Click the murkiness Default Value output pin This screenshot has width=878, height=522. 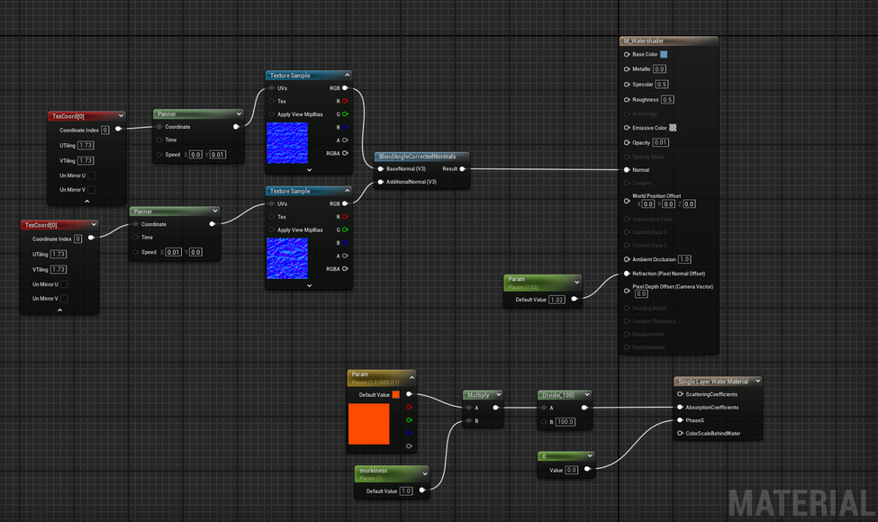[x=422, y=490]
